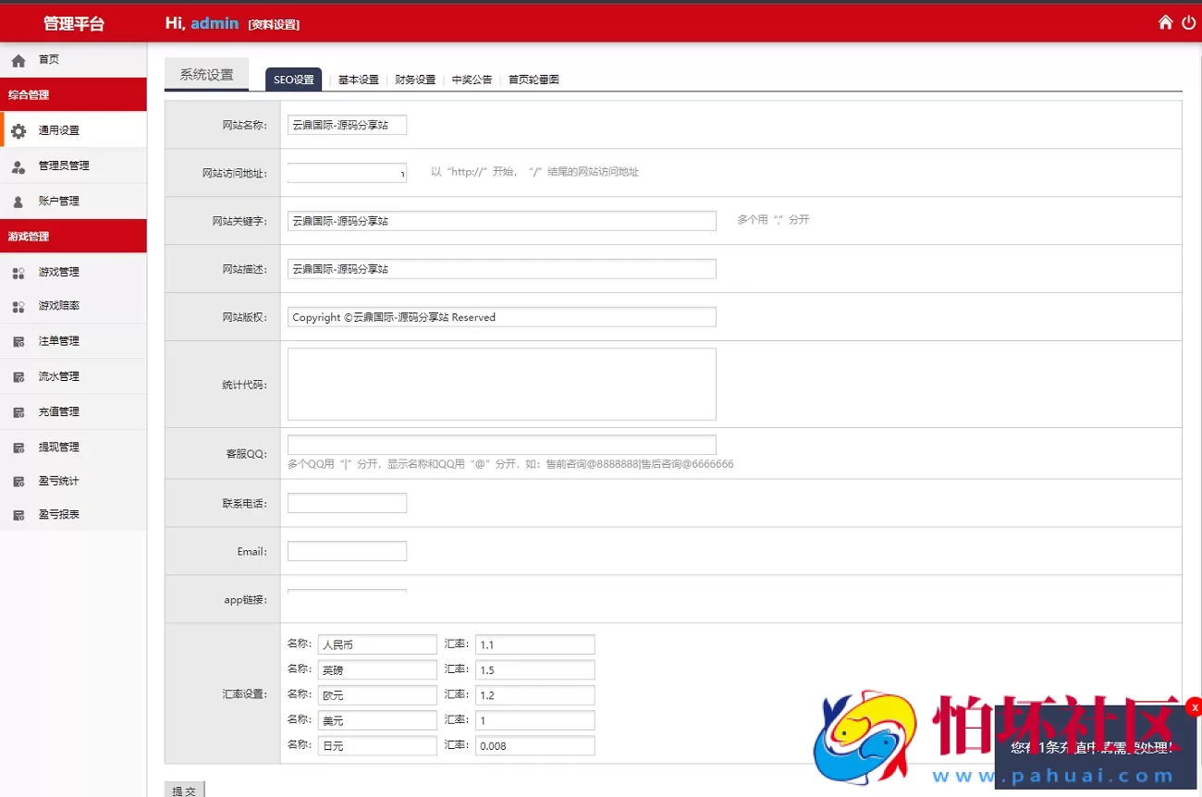Click the power logout icon
The height and width of the screenshot is (797, 1202).
click(1189, 22)
